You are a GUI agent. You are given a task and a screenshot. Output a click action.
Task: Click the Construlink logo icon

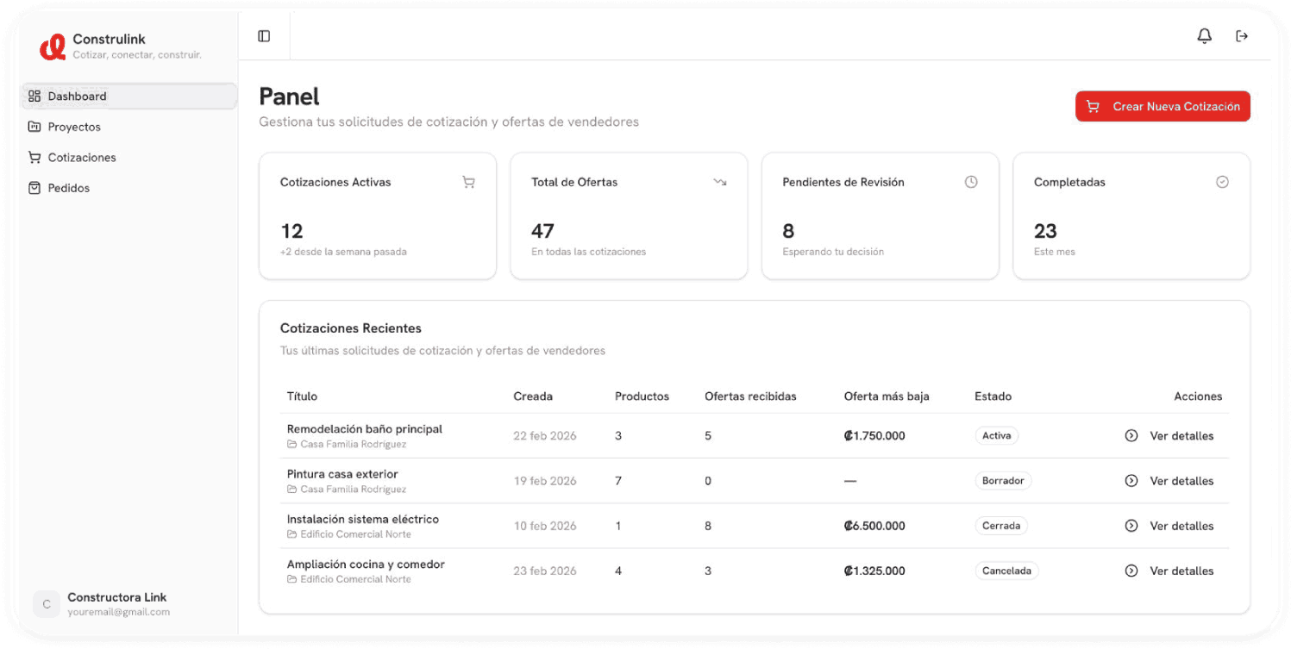(53, 47)
